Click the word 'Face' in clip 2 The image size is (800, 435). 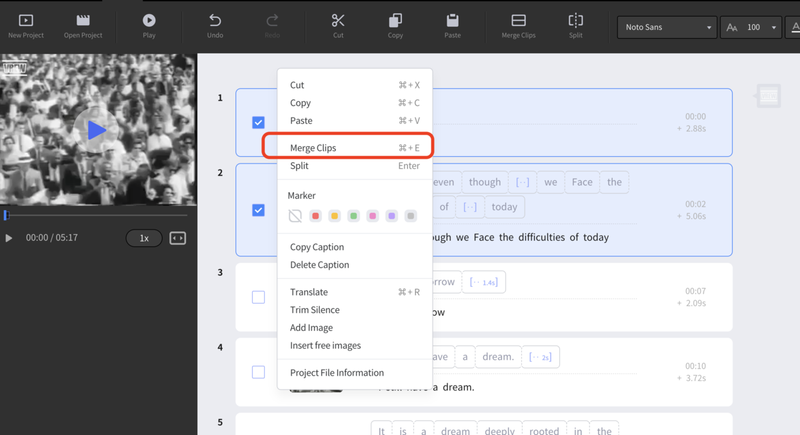582,182
